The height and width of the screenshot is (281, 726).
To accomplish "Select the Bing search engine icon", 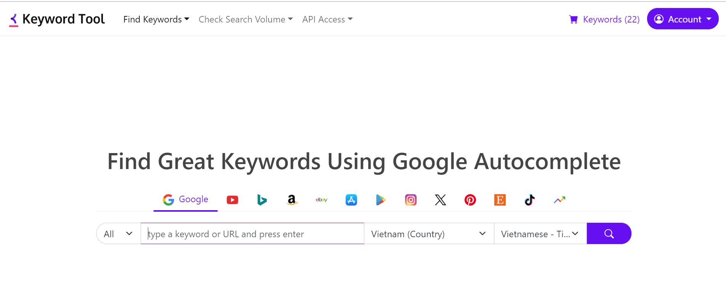I will coord(262,200).
